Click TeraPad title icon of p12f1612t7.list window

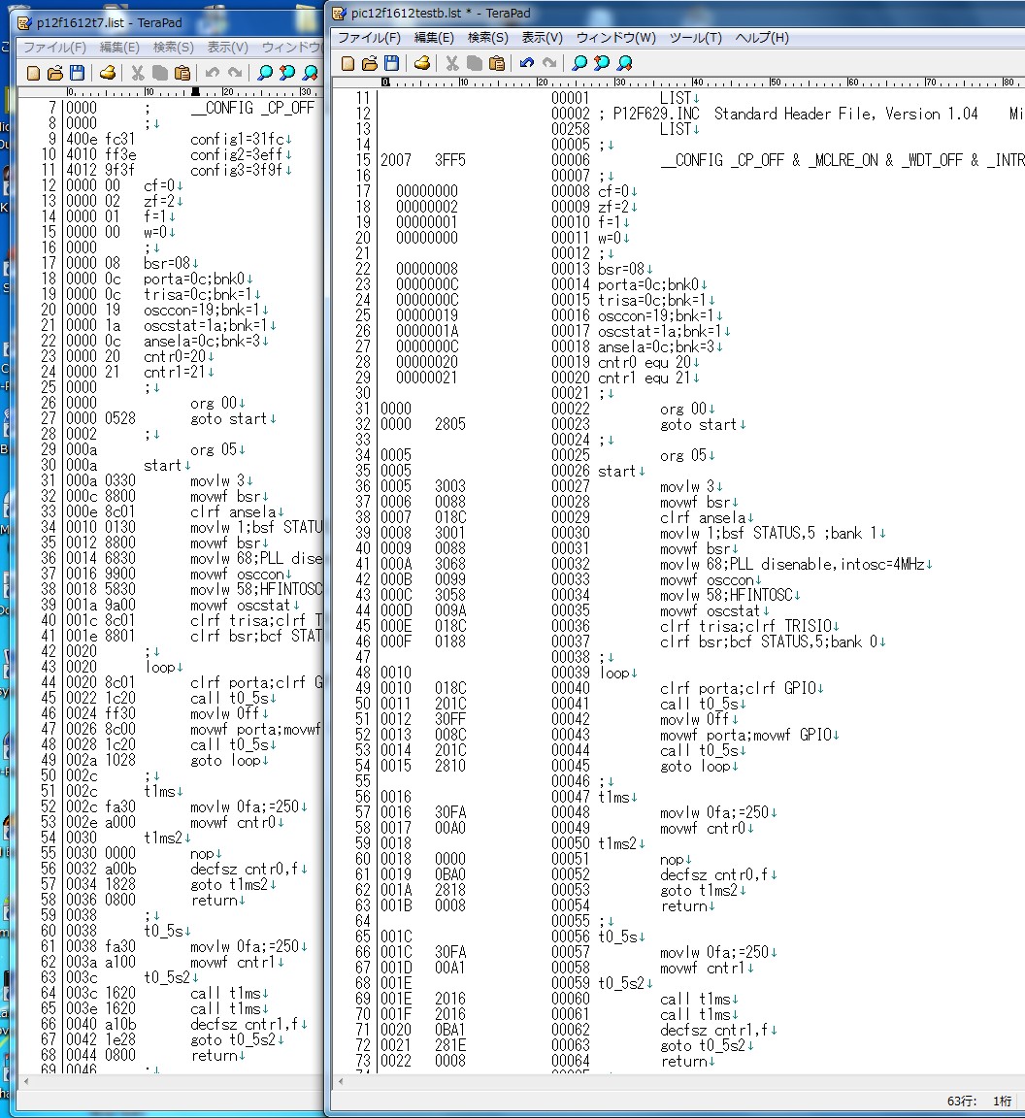[25, 23]
